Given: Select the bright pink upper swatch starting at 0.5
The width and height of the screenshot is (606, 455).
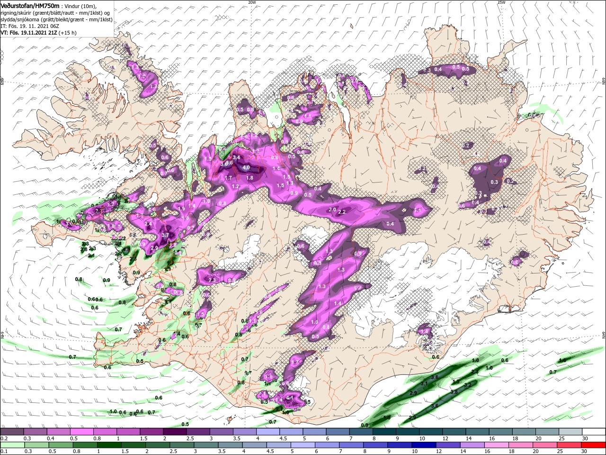Looking at the screenshot, I should click(81, 432).
